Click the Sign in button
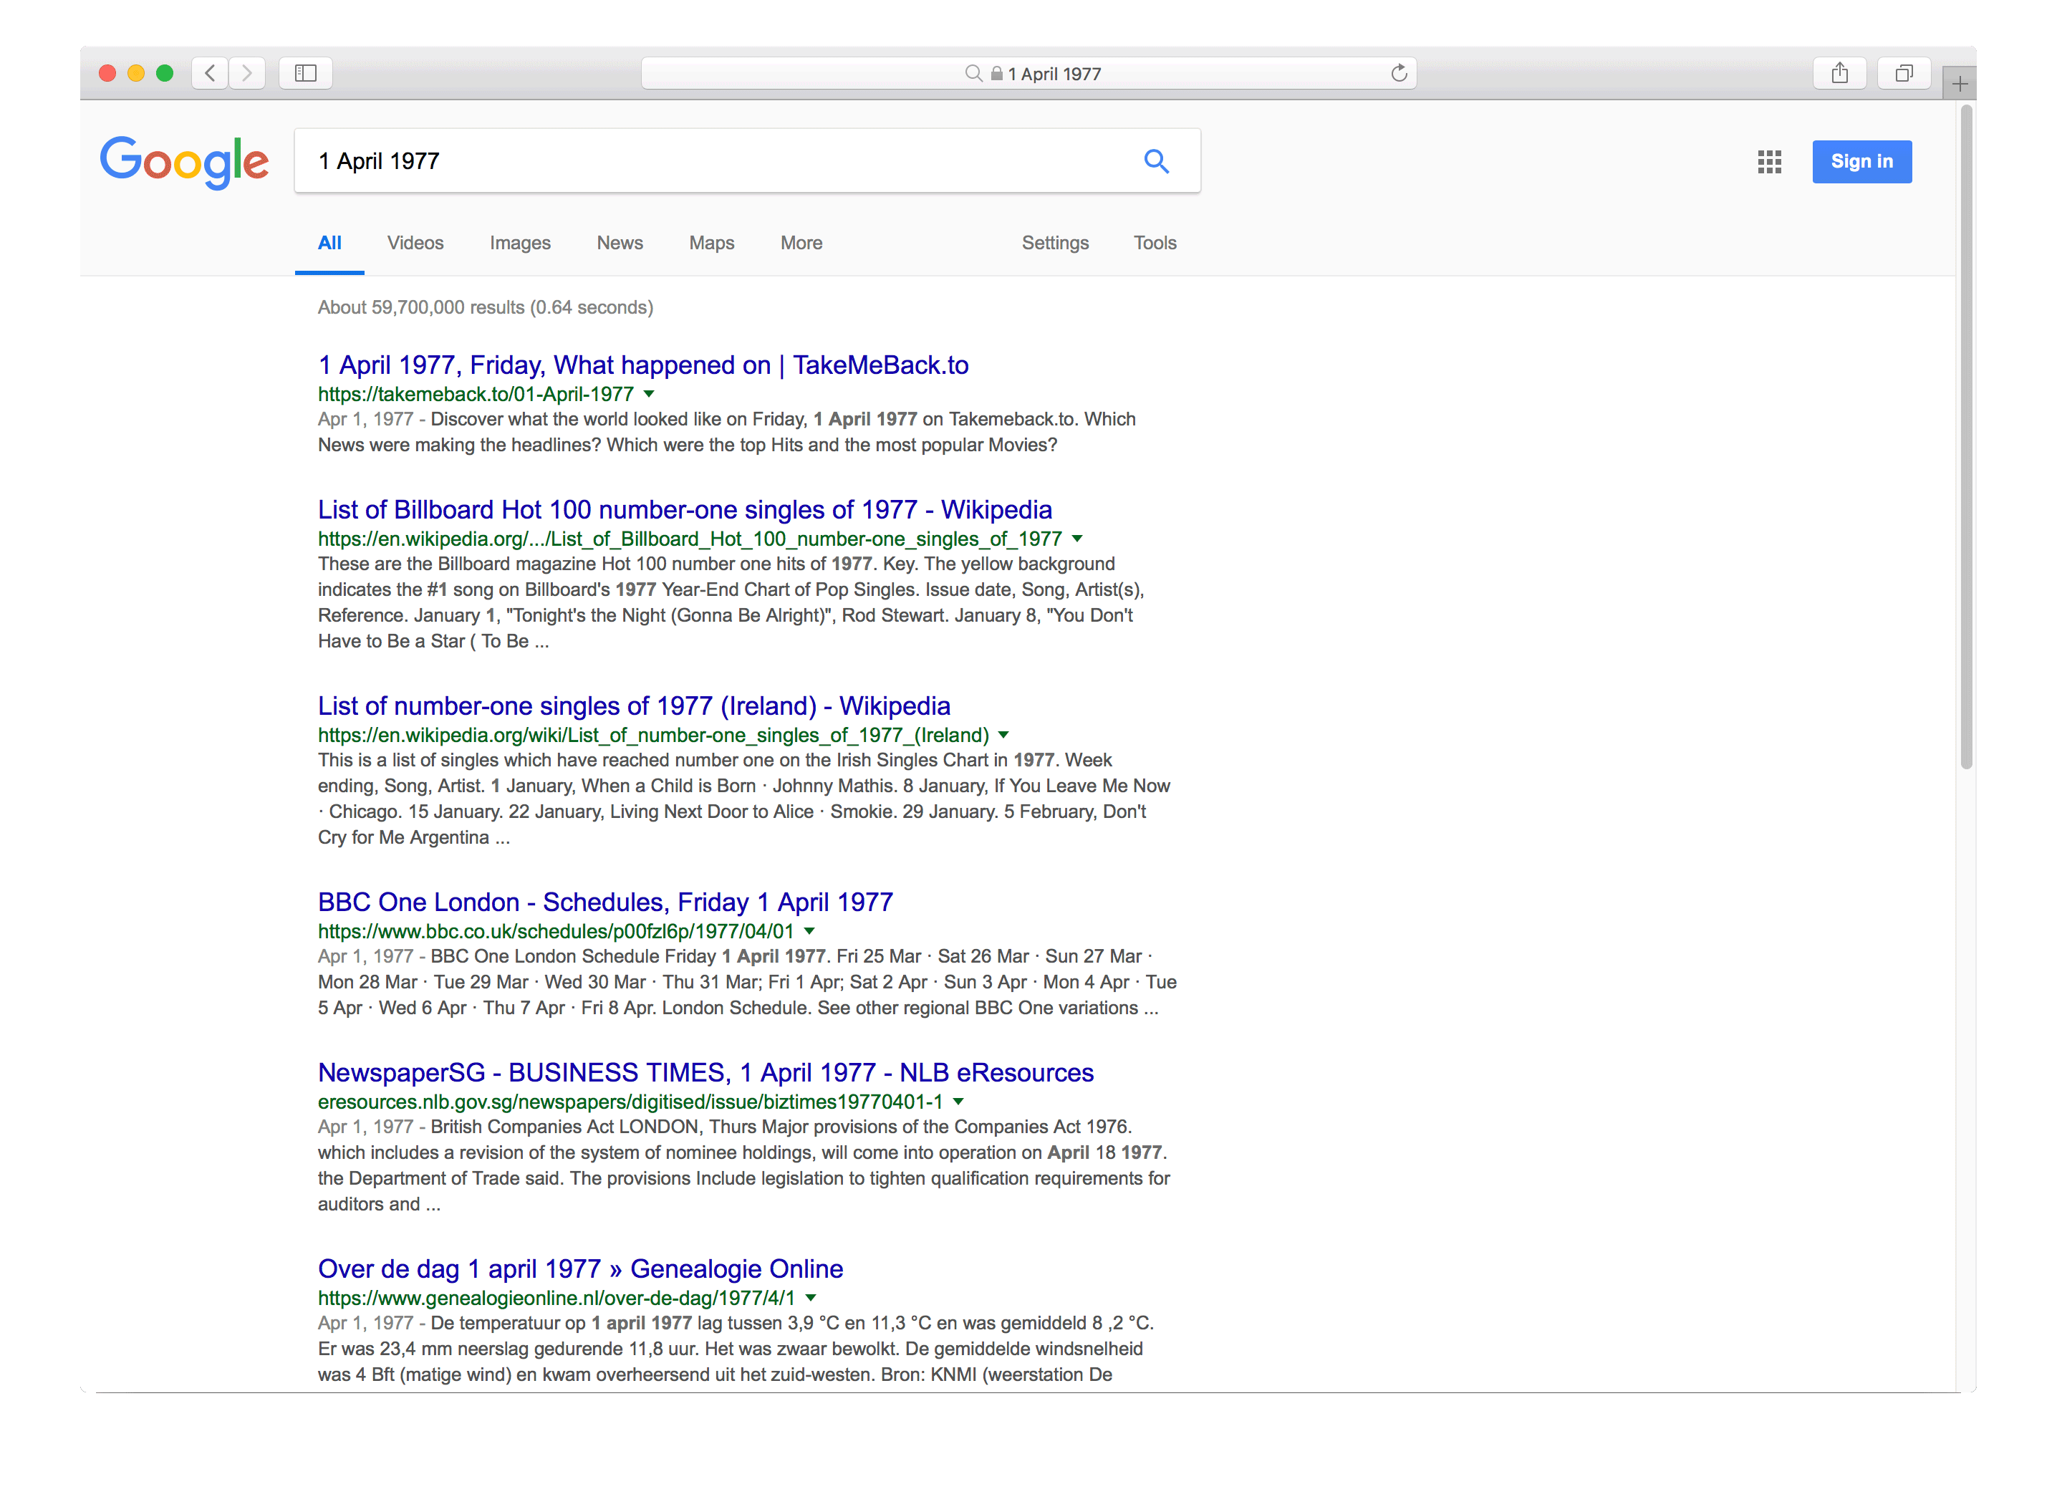The image size is (2057, 1507). (1861, 161)
